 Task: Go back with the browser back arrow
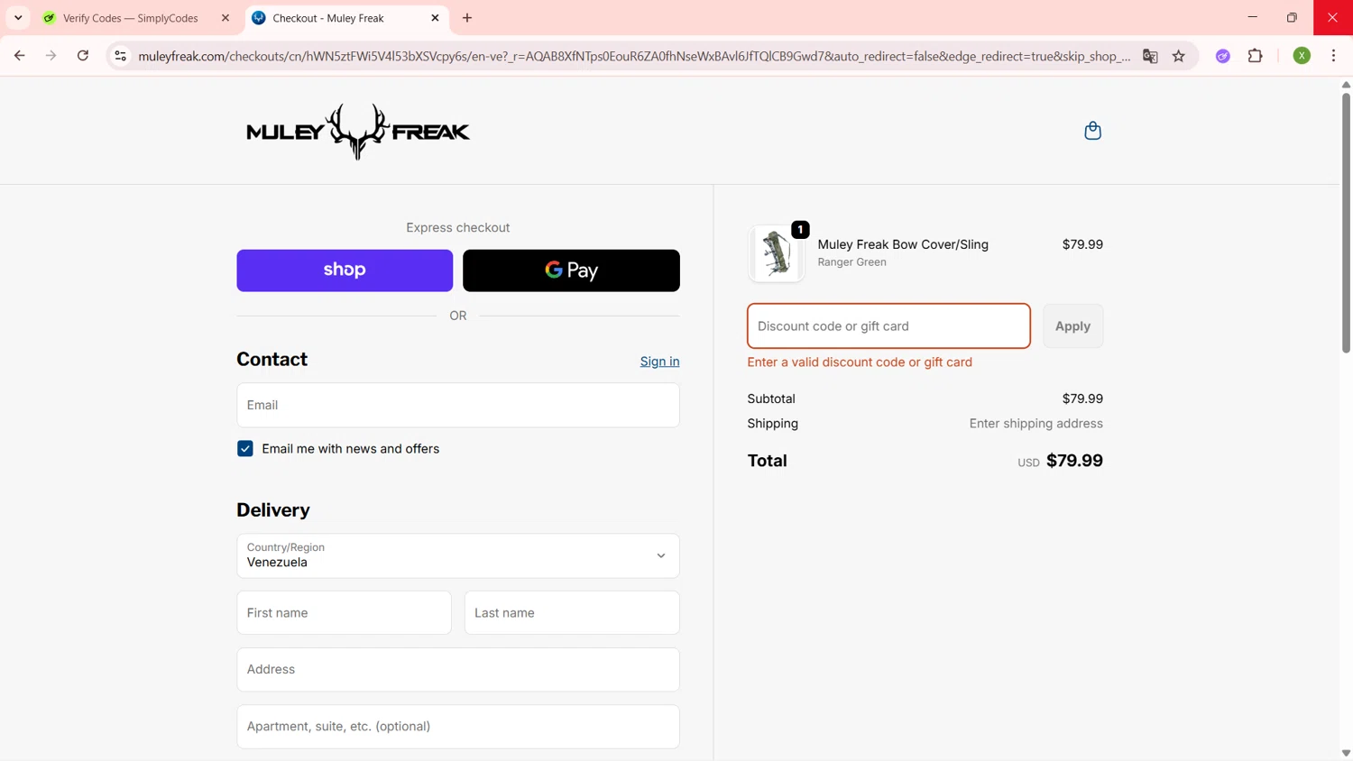click(x=19, y=56)
